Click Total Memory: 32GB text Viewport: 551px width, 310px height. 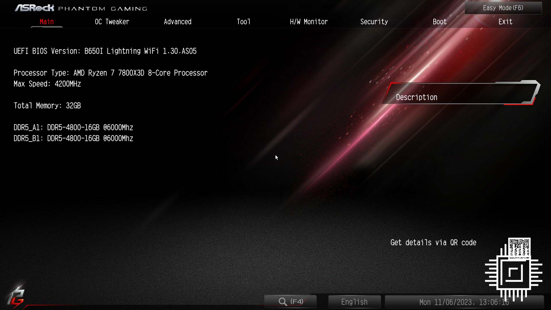pos(47,106)
